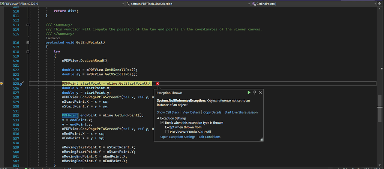Screen dimensions: 384x169
Task: Collapse the GetEndPoints method at line 516
Action: pyautogui.click(x=28, y=43)
